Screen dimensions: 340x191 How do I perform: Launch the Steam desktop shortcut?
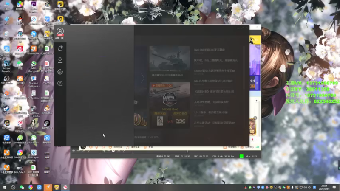[x=6, y=110]
